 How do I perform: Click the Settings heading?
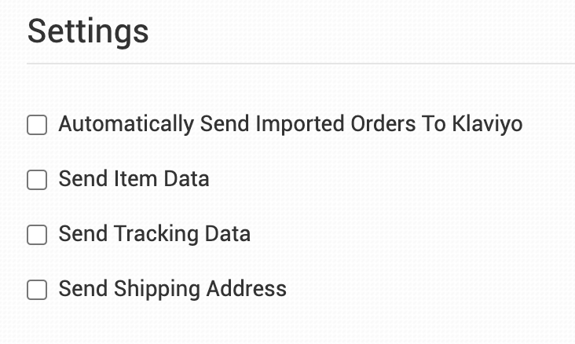[88, 32]
